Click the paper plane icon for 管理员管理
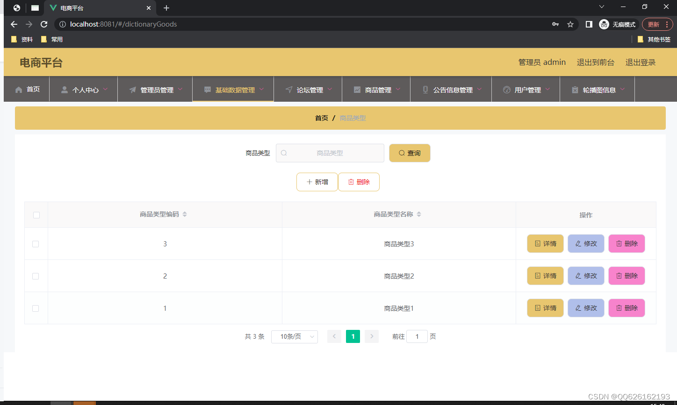Viewport: 677px width, 405px height. [x=133, y=90]
